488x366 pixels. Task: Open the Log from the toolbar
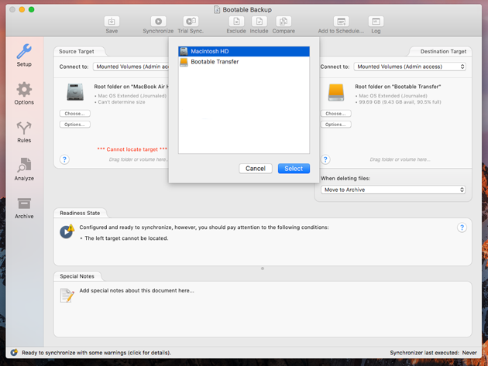[376, 22]
